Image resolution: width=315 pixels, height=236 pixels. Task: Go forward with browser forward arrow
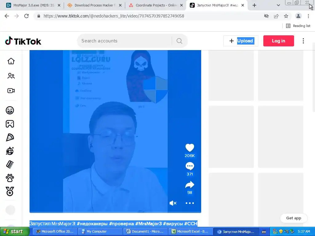[17, 16]
